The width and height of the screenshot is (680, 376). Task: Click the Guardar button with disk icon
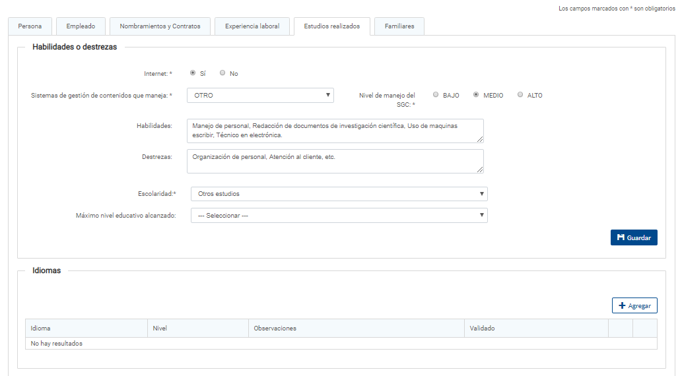coord(633,237)
